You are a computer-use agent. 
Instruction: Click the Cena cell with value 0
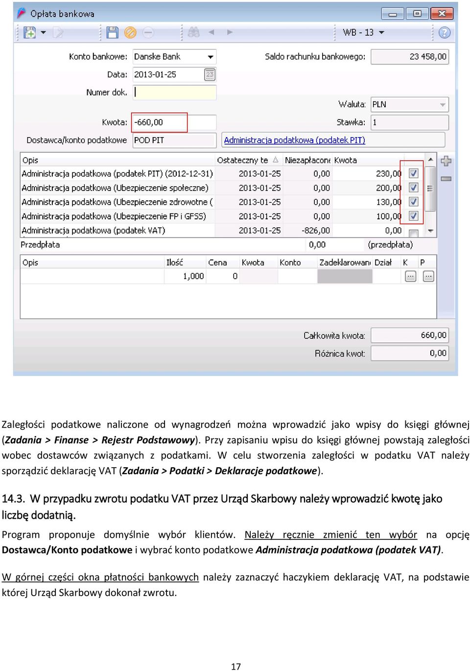(x=222, y=276)
